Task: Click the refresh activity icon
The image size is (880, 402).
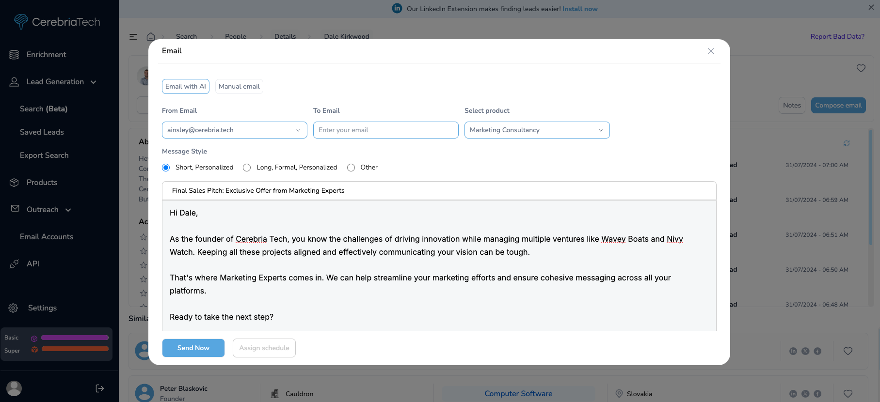Action: [847, 143]
